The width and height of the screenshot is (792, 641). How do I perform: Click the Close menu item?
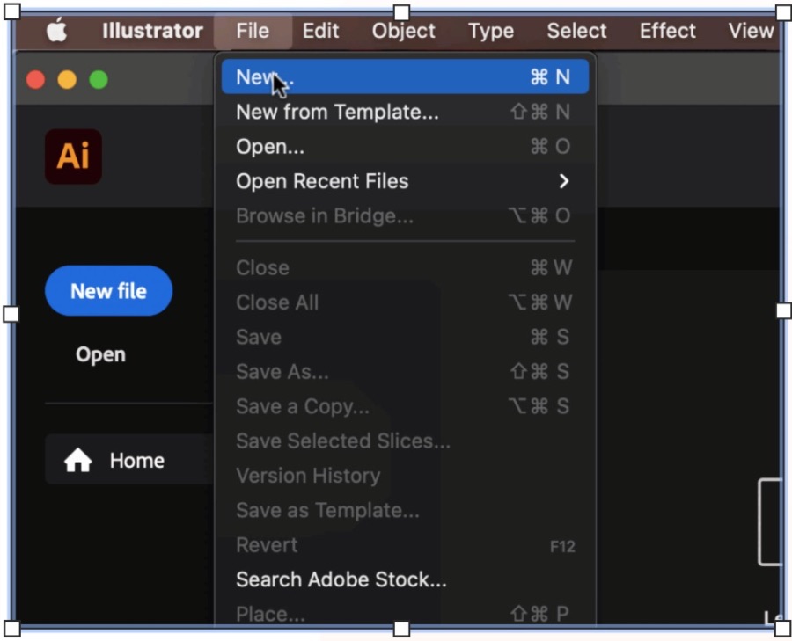[x=405, y=267]
